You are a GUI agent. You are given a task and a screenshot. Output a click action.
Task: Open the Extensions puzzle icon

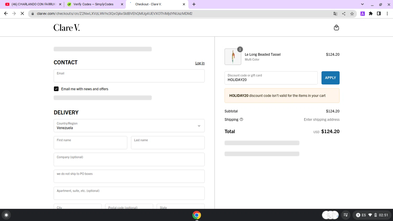point(371,14)
